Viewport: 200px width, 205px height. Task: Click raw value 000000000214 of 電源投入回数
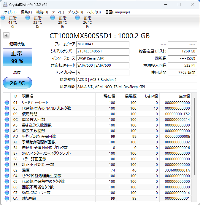[x=177, y=120]
